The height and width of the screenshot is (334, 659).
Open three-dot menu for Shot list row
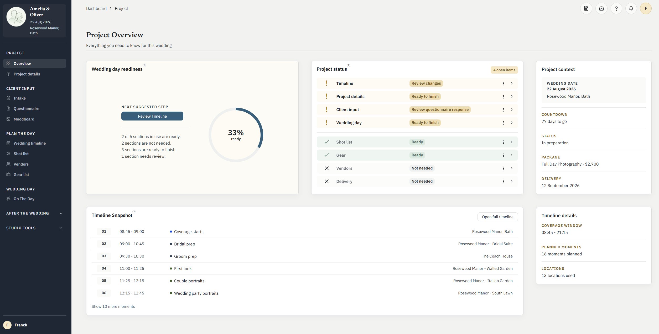(503, 142)
